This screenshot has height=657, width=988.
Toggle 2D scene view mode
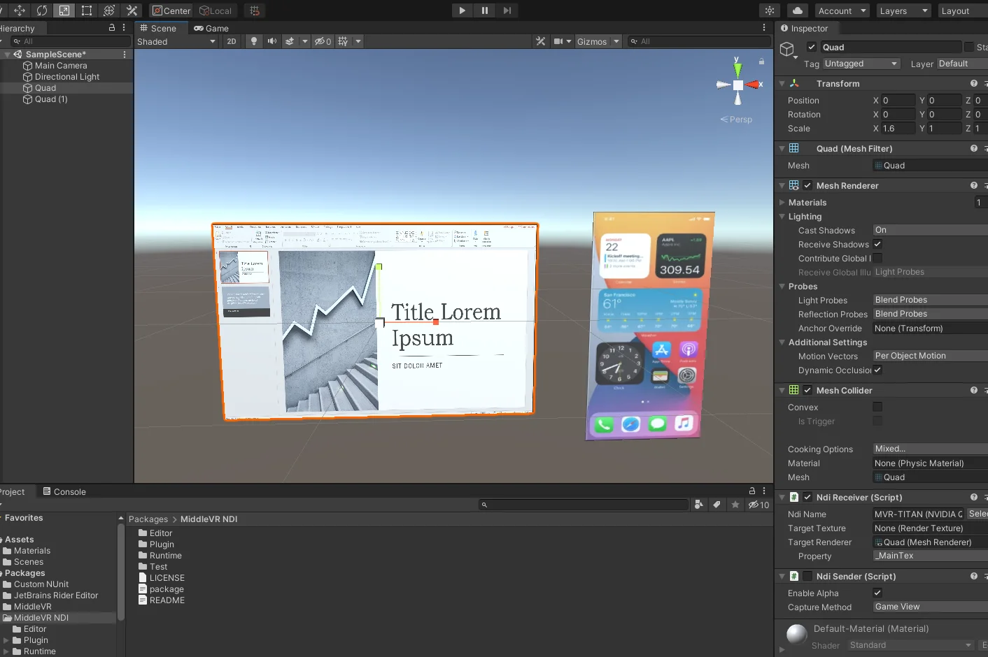pyautogui.click(x=231, y=41)
